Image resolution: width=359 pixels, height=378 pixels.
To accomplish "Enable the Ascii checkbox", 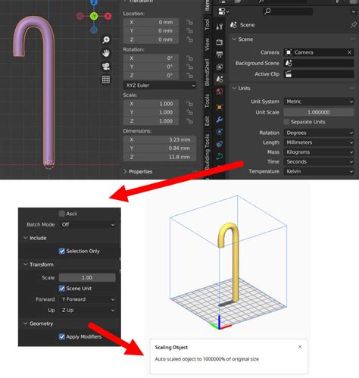I will pyautogui.click(x=62, y=214).
